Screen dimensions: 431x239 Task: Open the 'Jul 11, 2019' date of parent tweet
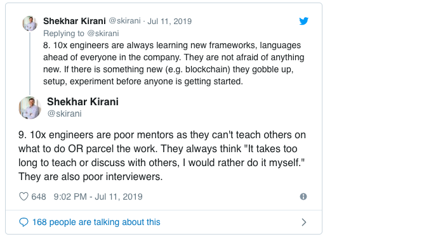[169, 21]
